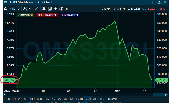
Task: Open chart settings gear icon
Action: click(x=44, y=9)
